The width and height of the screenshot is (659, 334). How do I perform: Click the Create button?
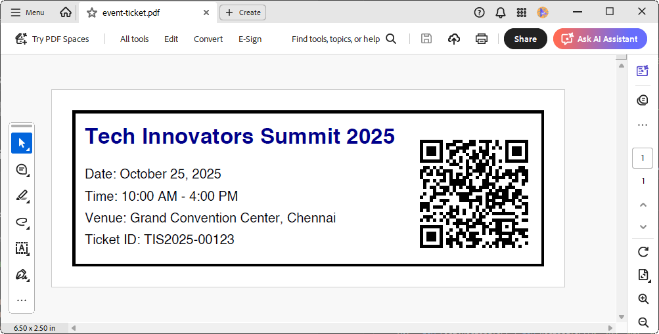tap(242, 12)
